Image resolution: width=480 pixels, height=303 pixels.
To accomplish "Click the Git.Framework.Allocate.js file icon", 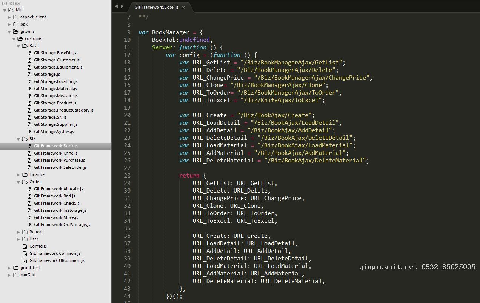I will pos(29,189).
